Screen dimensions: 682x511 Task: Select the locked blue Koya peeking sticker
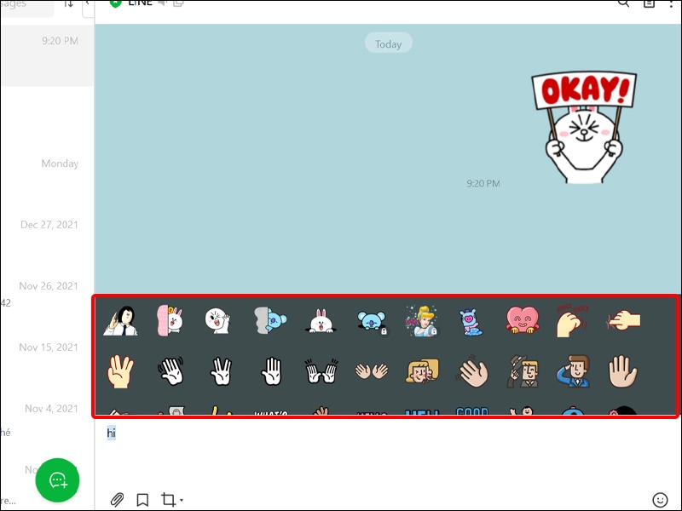coord(372,323)
